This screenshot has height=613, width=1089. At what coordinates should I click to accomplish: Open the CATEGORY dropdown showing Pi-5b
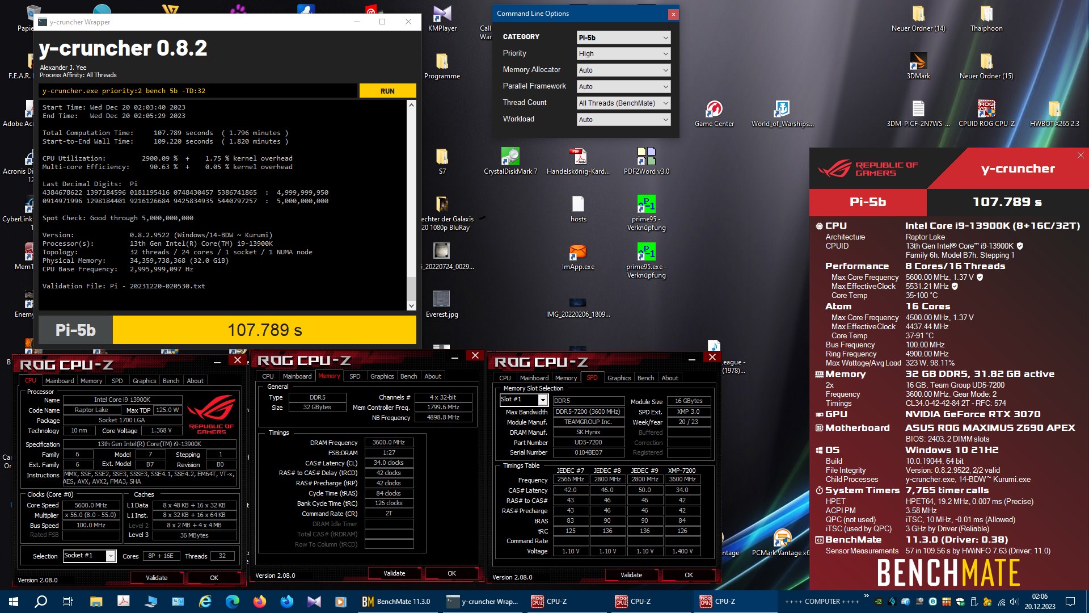click(x=623, y=37)
